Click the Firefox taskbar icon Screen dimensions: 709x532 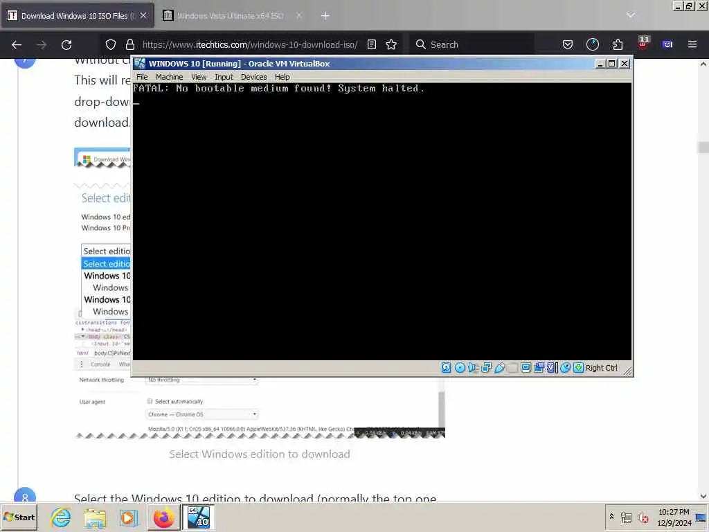click(x=163, y=517)
